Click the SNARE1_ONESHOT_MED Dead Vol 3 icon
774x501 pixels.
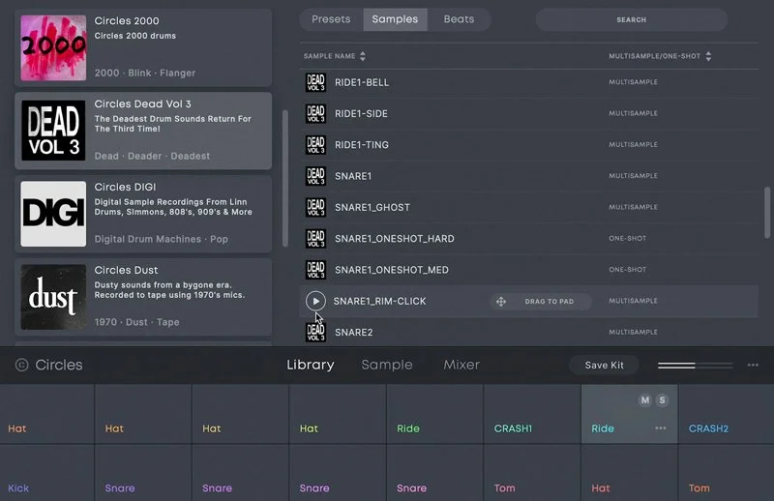point(315,270)
